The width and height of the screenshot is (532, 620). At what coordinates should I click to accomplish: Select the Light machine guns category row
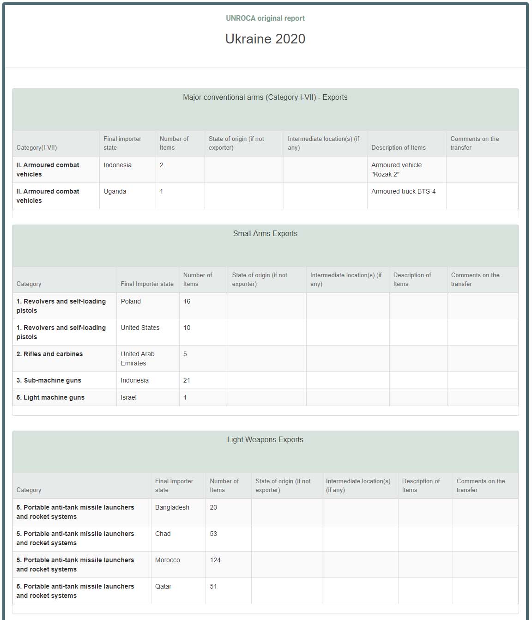pos(50,398)
